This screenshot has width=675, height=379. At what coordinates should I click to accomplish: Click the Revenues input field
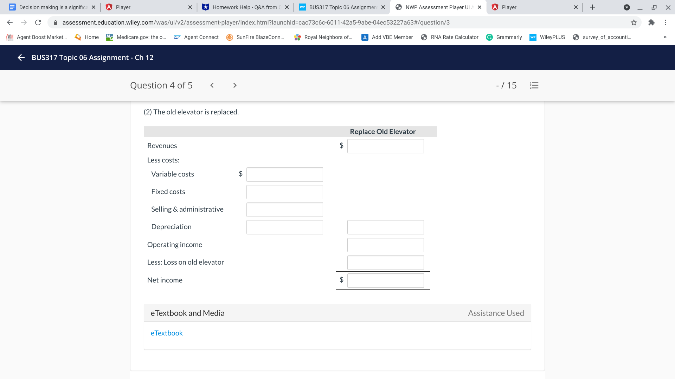385,146
